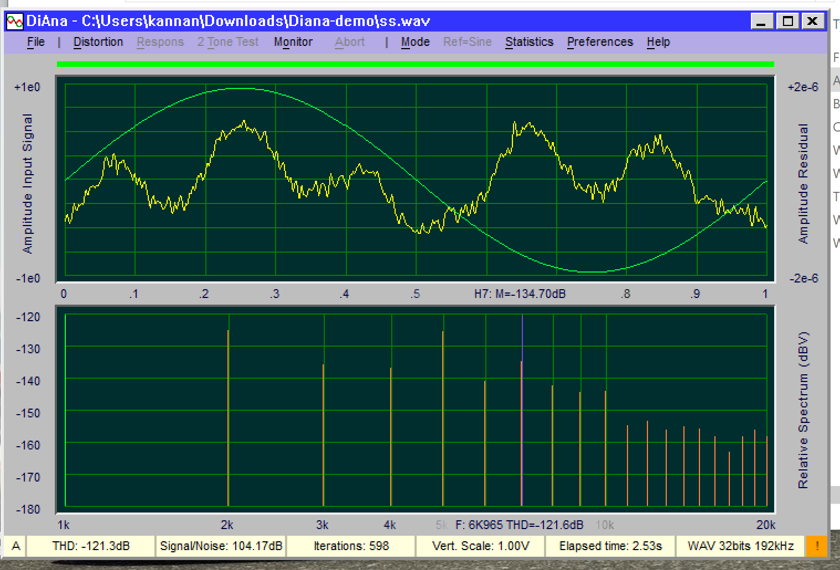Open the Preferences menu
840x570 pixels.
(x=600, y=42)
